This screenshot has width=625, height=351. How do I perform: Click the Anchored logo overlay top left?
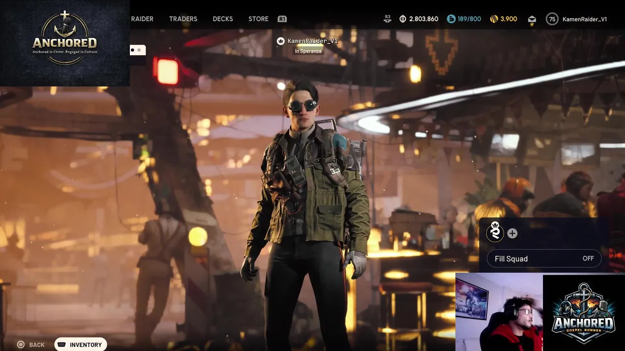[x=64, y=43]
